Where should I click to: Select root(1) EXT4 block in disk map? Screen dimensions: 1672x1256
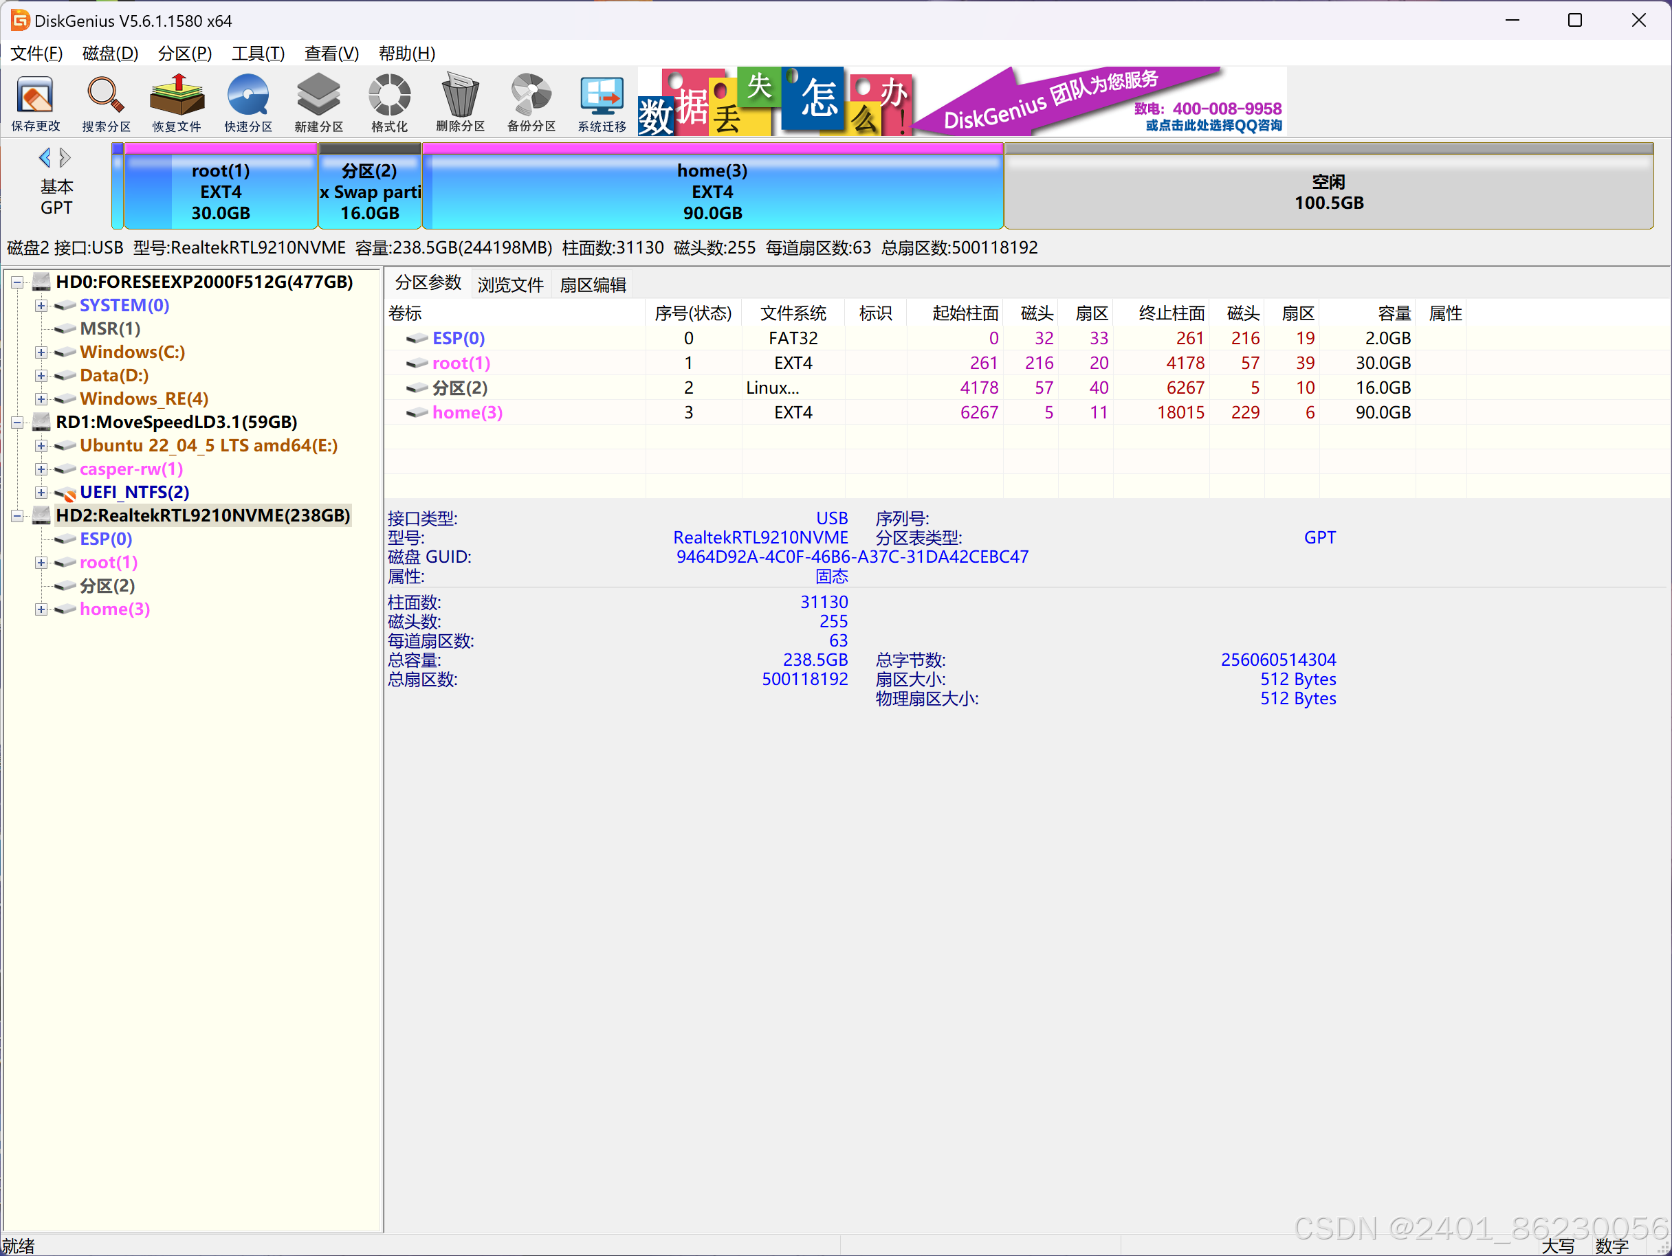221,186
